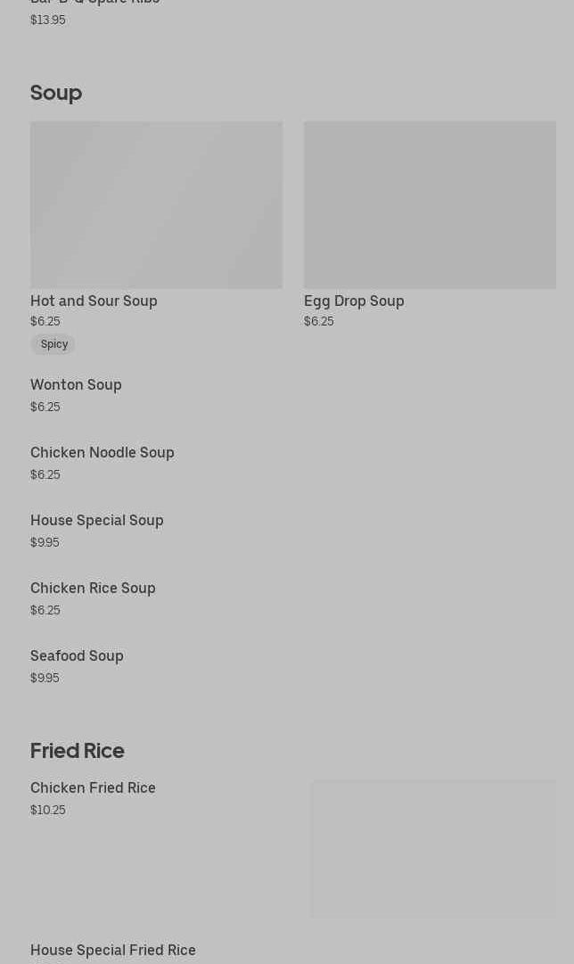Click the $13.95 spare ribs price
574x964 pixels.
(x=48, y=21)
